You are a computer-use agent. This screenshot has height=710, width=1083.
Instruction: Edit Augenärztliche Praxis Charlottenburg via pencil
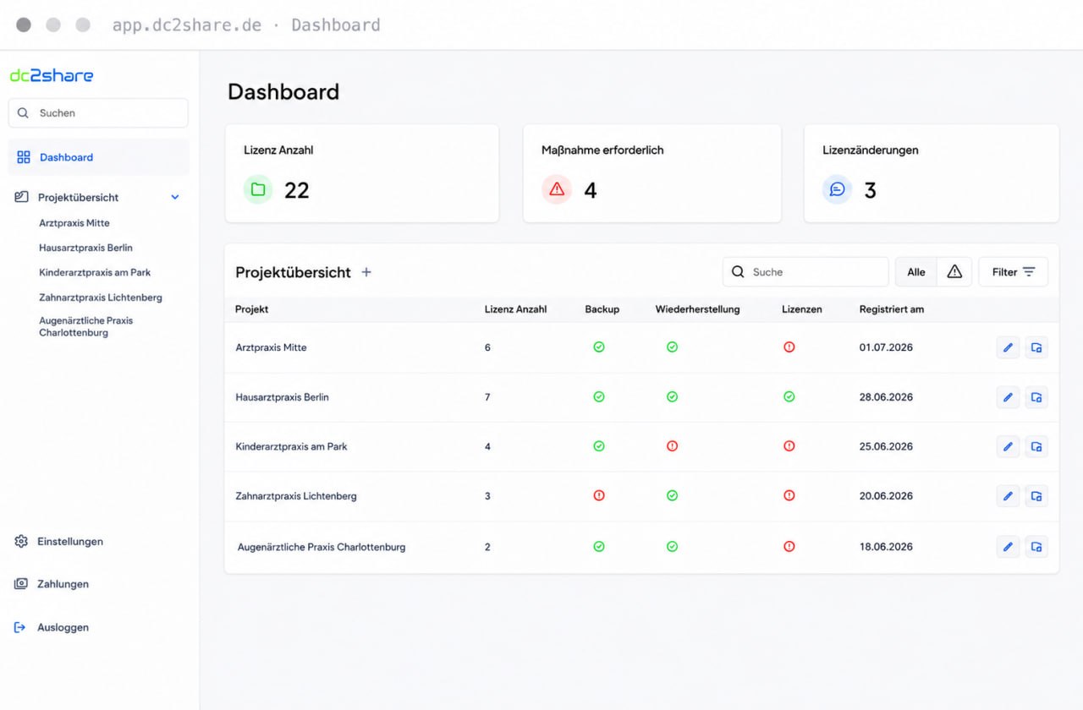pyautogui.click(x=1008, y=547)
